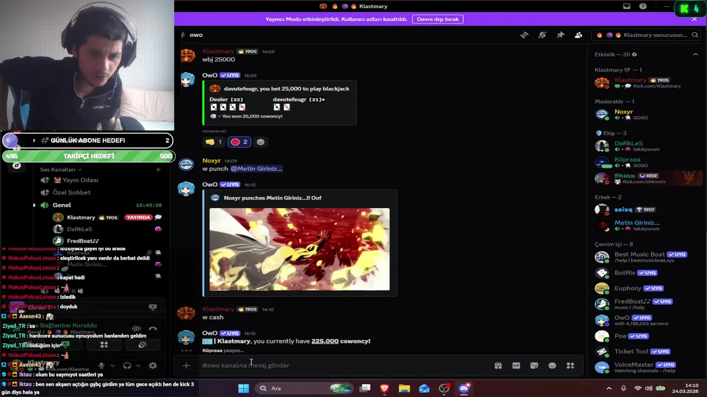Focus the '#owo kanalına mesaj gönder' field
The height and width of the screenshot is (397, 707).
coord(342,365)
